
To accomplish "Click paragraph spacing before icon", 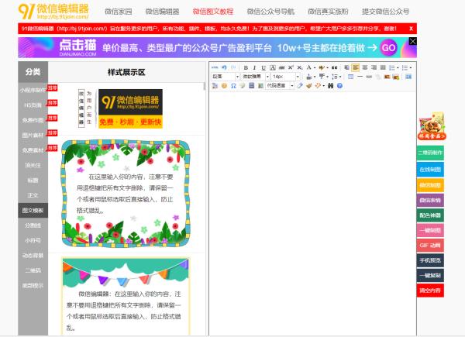I will coord(309,77).
